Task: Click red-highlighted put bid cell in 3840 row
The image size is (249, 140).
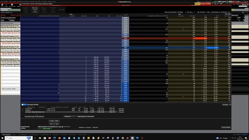Action: [x=201, y=38]
